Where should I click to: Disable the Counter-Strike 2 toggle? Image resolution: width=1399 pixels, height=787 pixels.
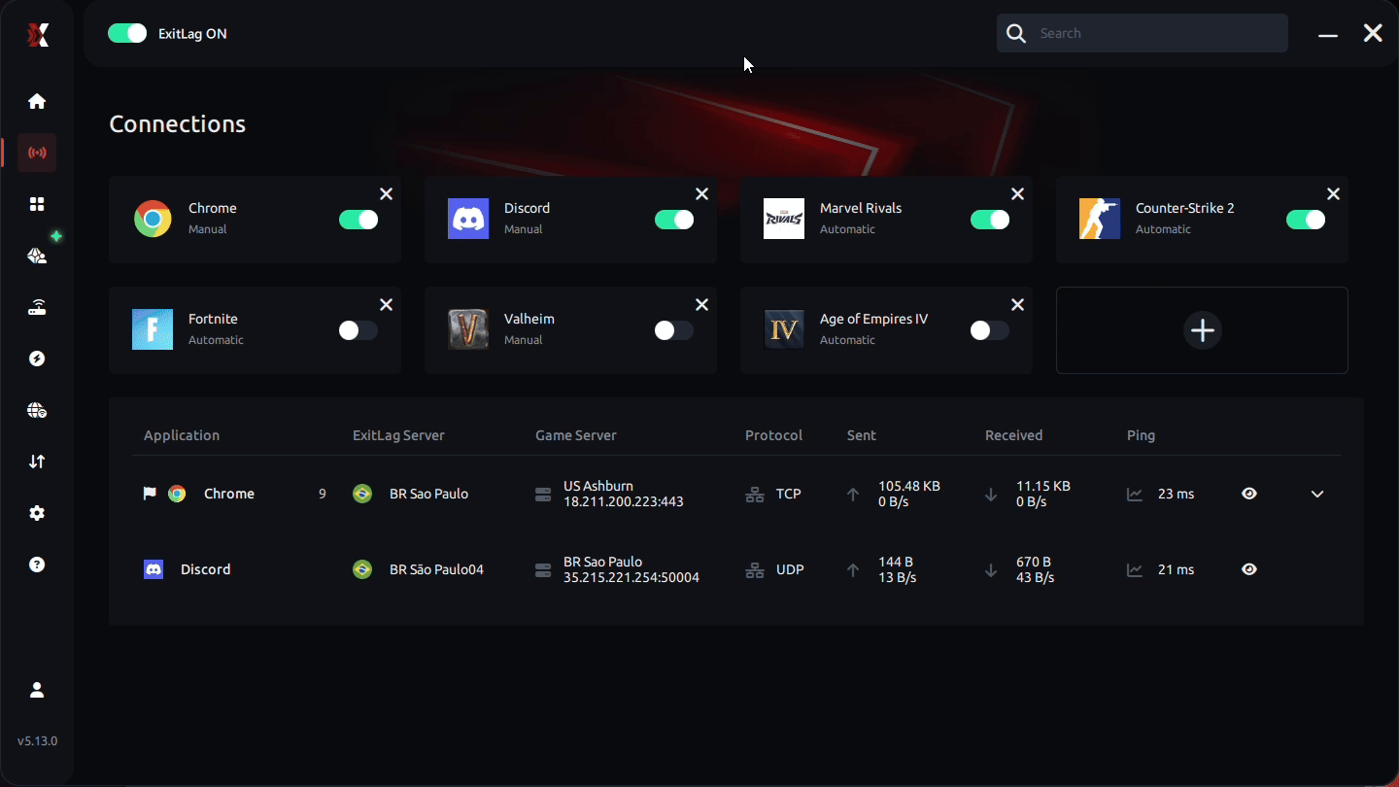[x=1306, y=220]
